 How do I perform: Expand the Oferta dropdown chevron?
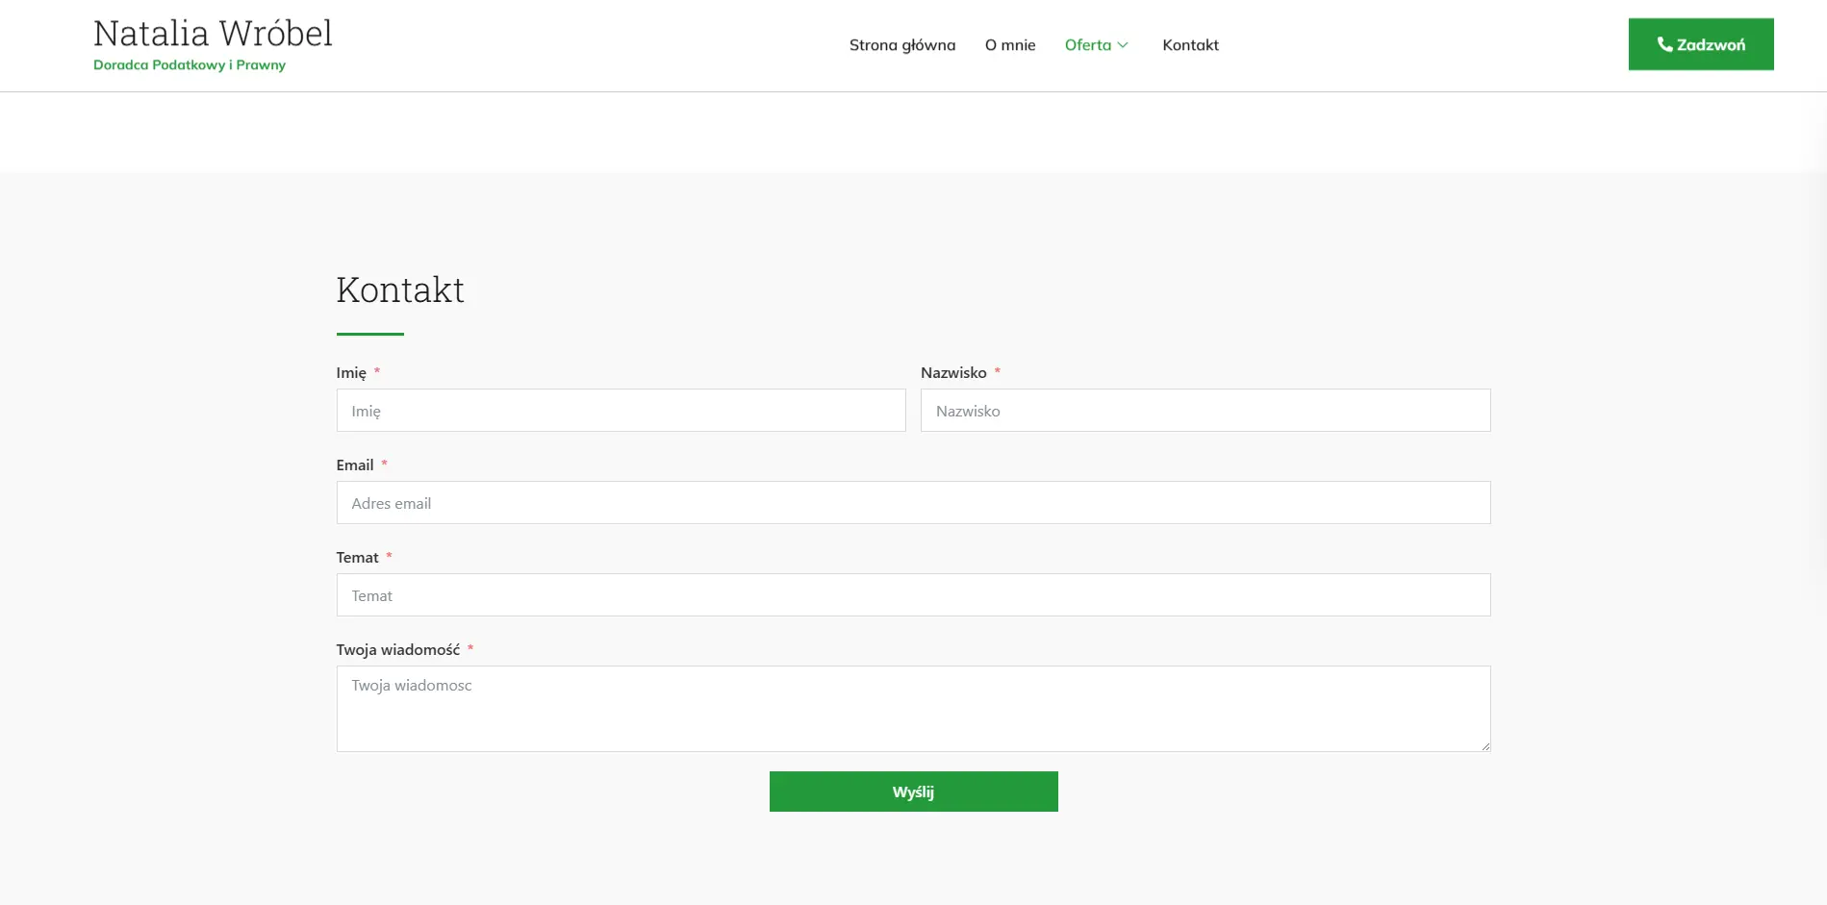coord(1123,45)
